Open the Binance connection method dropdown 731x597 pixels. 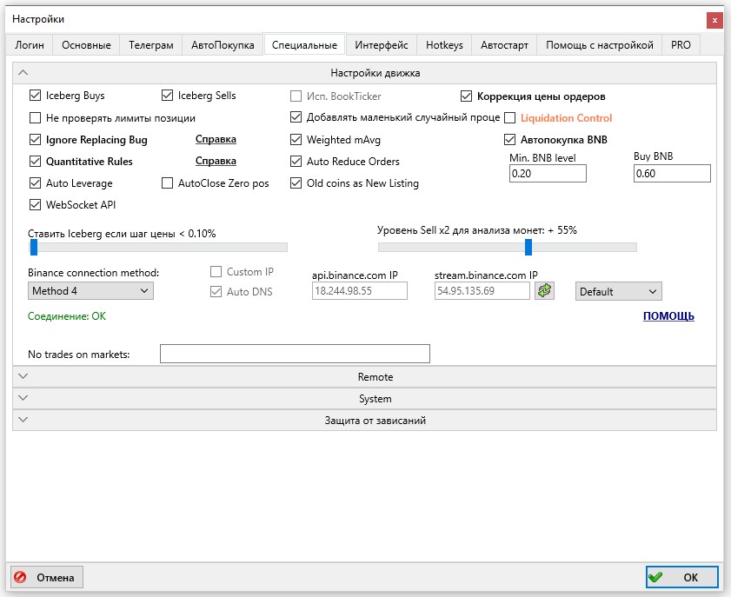[x=90, y=291]
